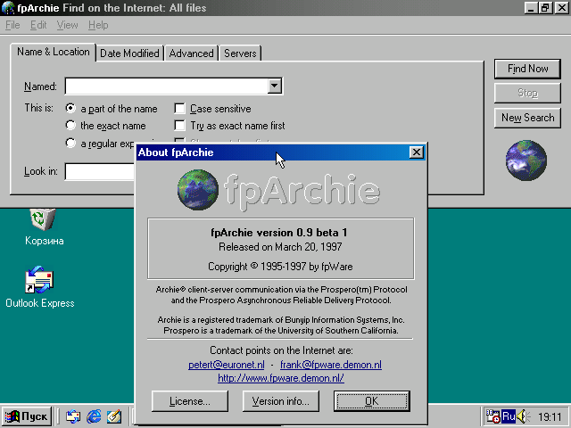Click the fpArchie title bar globe icon

coord(8,8)
